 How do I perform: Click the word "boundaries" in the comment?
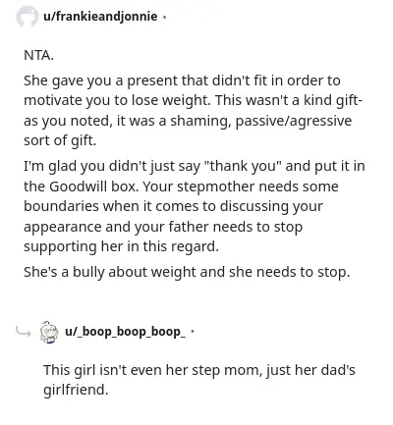pos(61,206)
